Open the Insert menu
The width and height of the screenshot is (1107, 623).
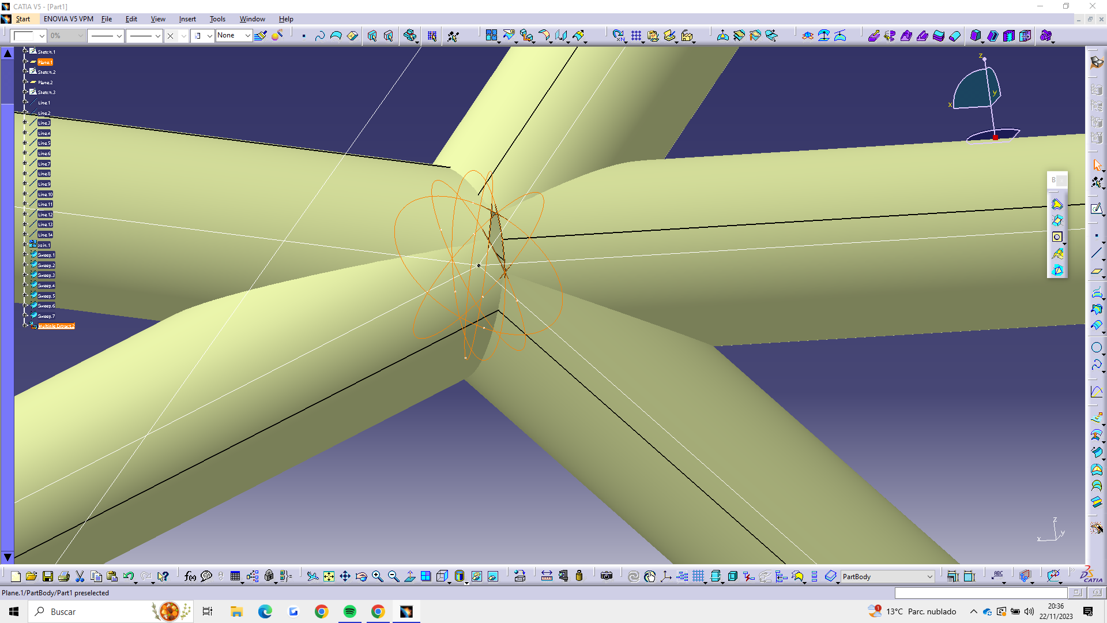(187, 19)
